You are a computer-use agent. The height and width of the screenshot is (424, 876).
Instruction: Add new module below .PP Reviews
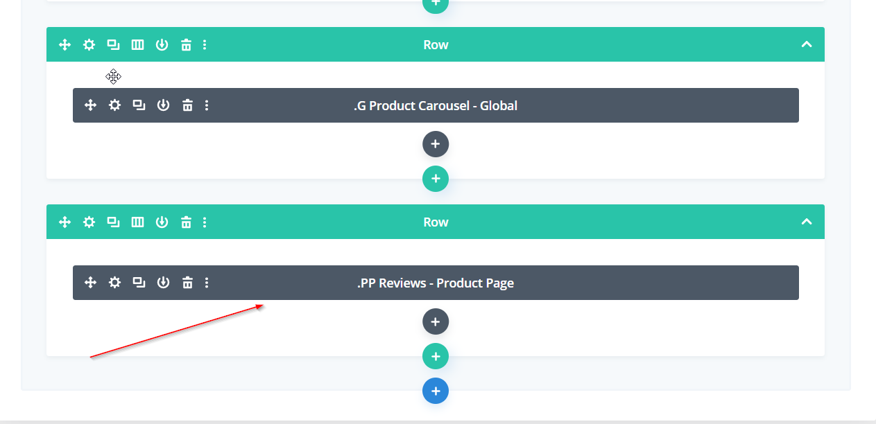[x=436, y=321]
